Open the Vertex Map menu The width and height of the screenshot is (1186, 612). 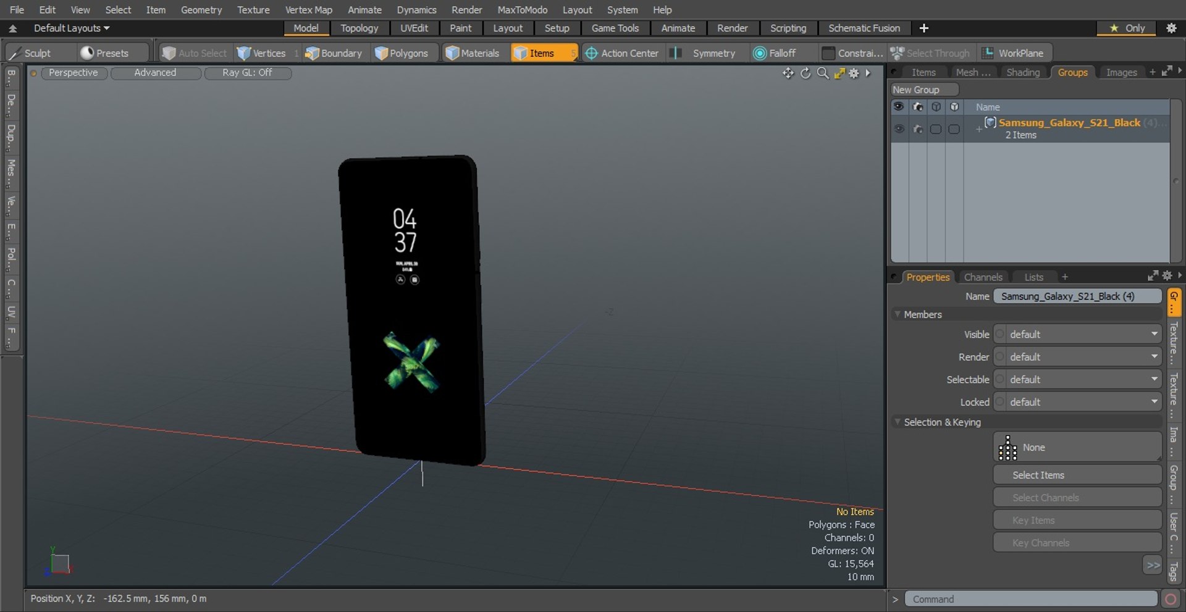(x=309, y=10)
